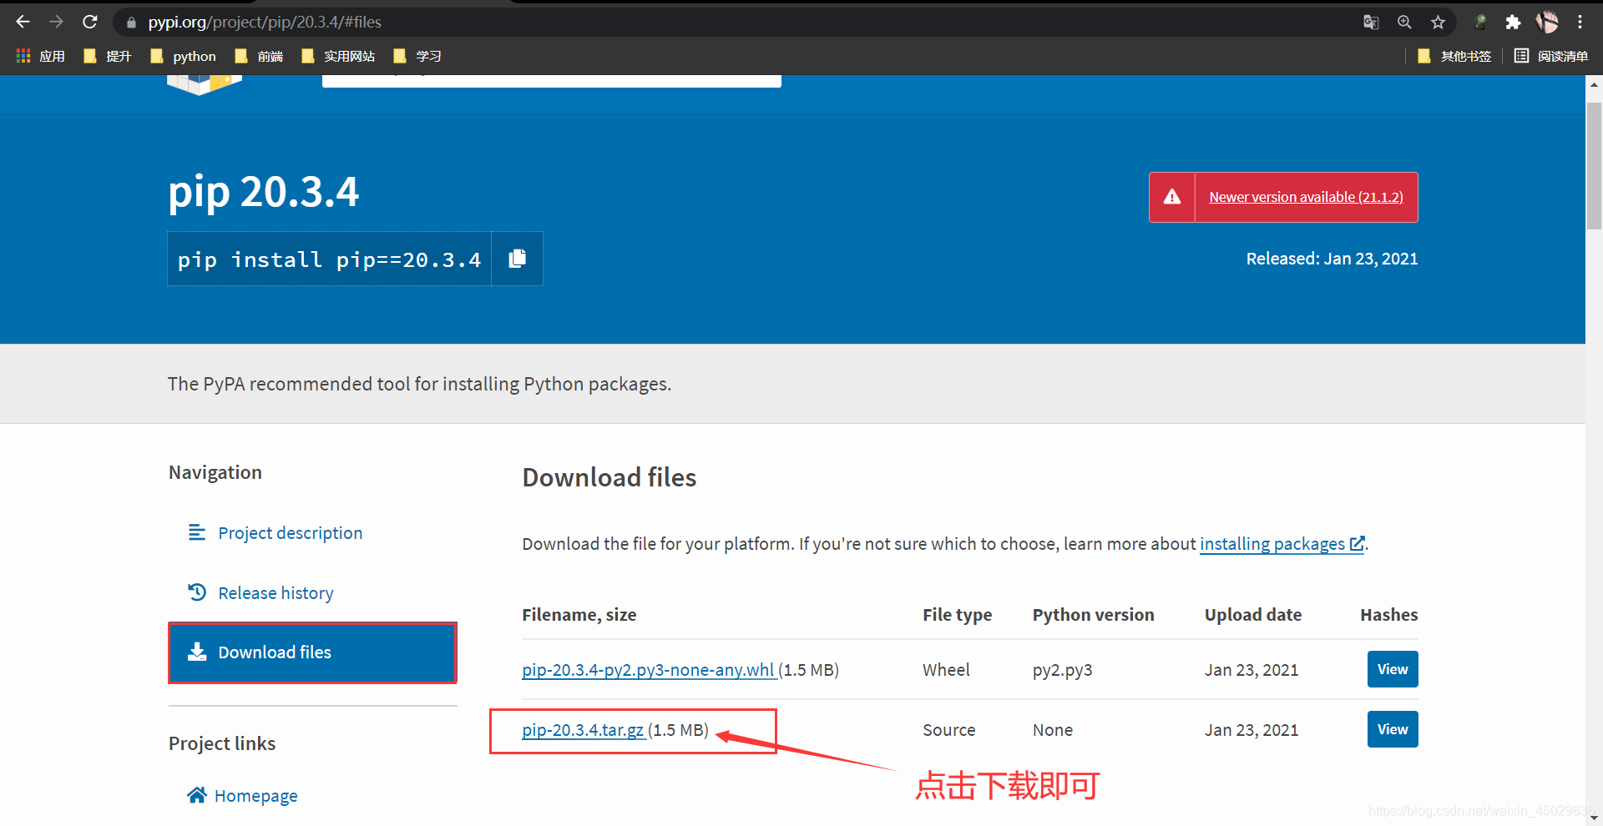Click the 'Filename, size' column header
Screen dimensions: 1603x826
[579, 615]
